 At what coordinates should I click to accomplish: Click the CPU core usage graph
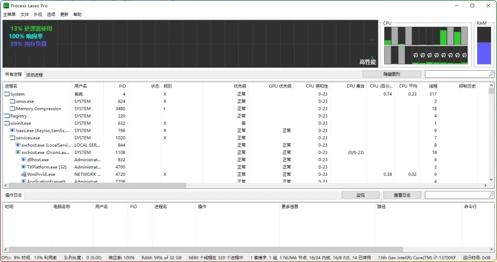426,46
